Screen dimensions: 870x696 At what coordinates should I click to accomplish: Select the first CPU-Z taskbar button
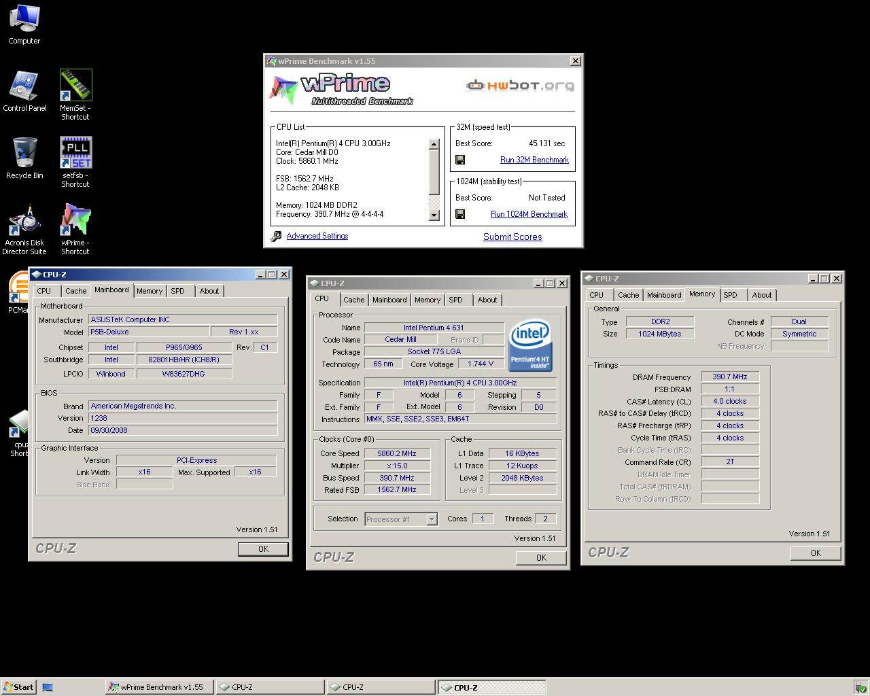pyautogui.click(x=270, y=687)
